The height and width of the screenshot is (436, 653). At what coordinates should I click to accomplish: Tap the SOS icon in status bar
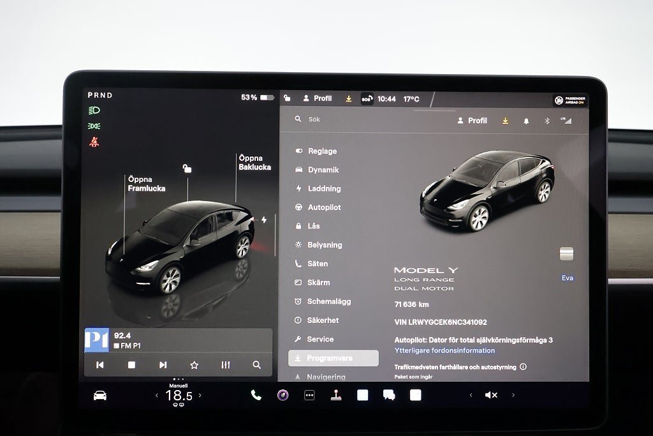click(x=367, y=99)
